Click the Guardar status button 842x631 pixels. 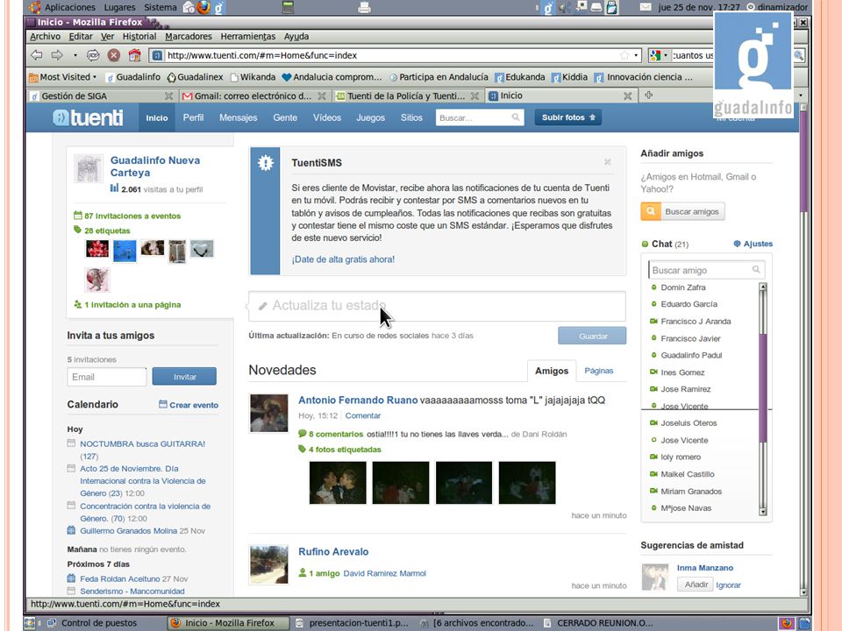(x=592, y=336)
